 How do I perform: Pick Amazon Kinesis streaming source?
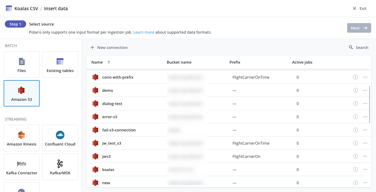click(21, 138)
